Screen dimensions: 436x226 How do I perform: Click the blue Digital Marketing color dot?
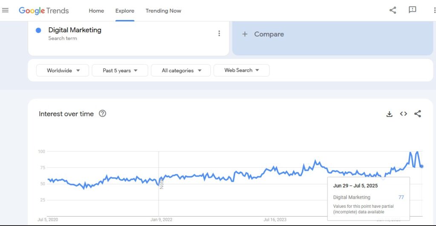(x=38, y=30)
